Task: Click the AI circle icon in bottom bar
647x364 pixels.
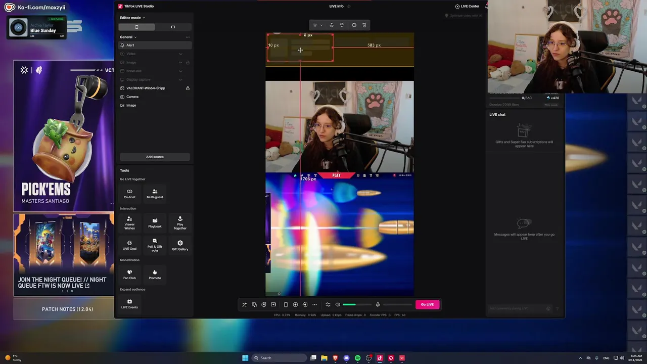Action: (x=264, y=304)
